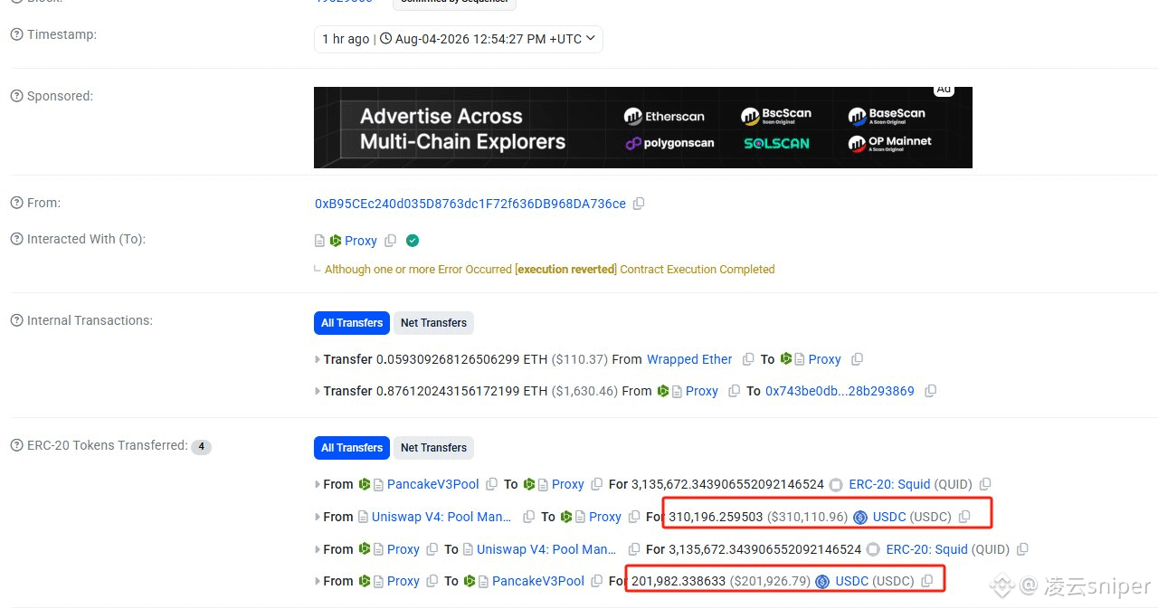Open Proxy sender in the 0.8761 ETH row
Viewport: 1158px width, 609px height.
point(701,391)
